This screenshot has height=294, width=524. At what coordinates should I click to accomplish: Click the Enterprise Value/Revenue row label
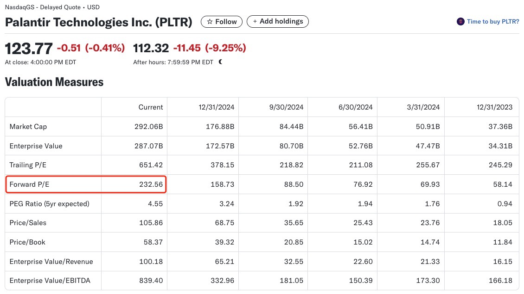pos(51,261)
